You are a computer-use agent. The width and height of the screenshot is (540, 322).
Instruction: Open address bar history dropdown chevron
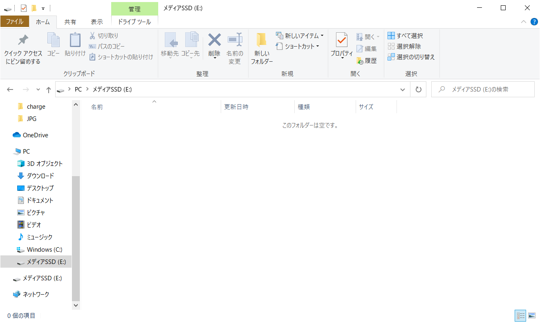click(x=403, y=89)
